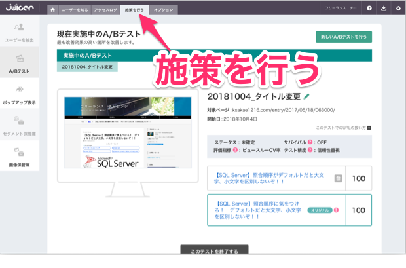Open the help question mark icon
The height and width of the screenshot is (268, 406).
point(369,9)
